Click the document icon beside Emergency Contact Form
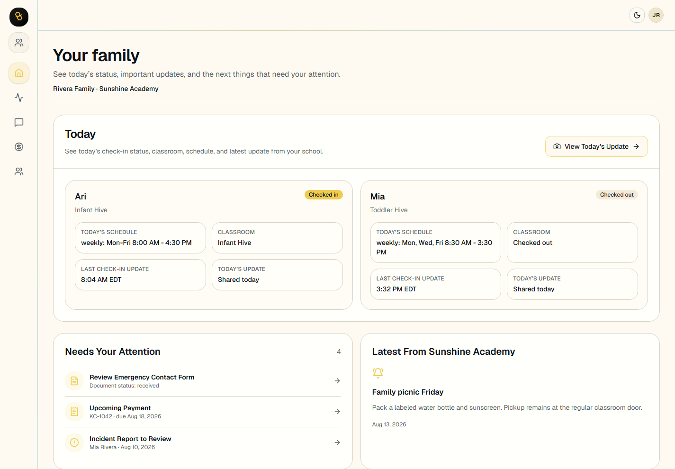The image size is (675, 469). pos(74,381)
